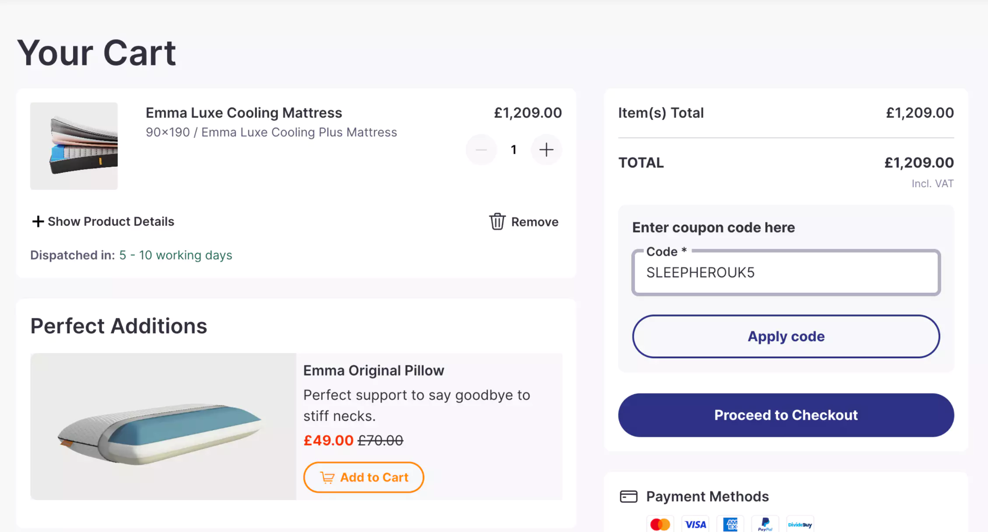The image size is (988, 532).
Task: Open the Emma Original Pillow image
Action: [163, 427]
